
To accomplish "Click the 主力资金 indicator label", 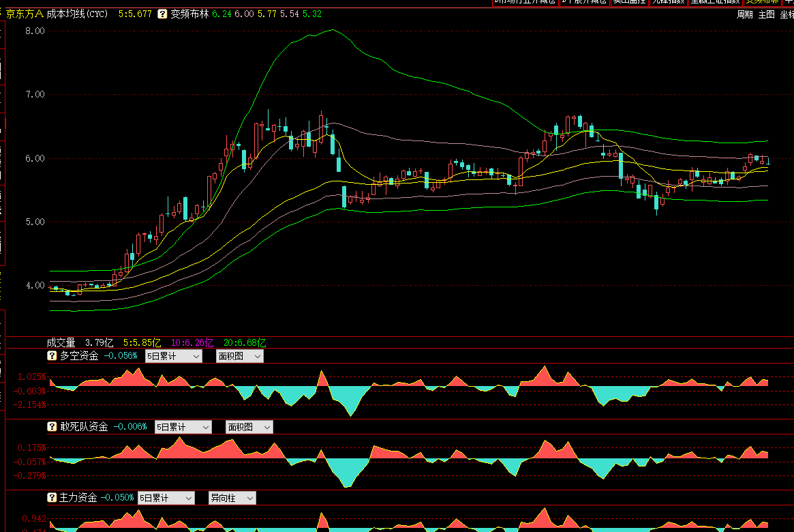I will [78, 497].
